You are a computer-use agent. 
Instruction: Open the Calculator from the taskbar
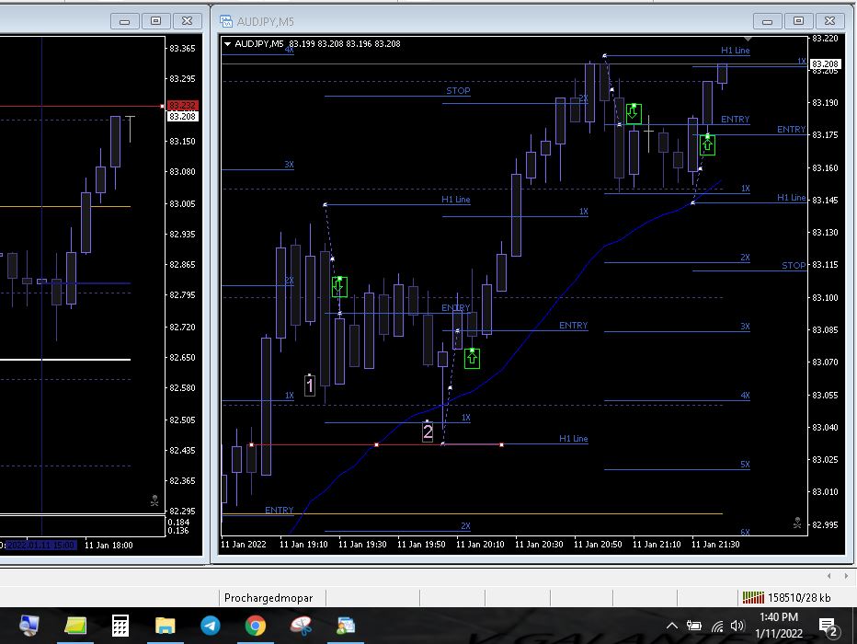coord(120,626)
